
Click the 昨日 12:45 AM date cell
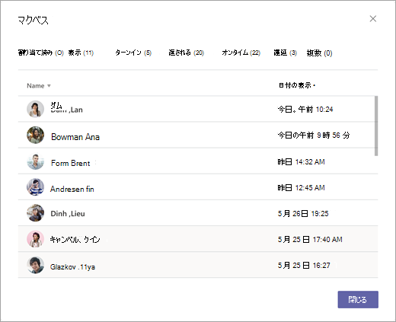302,188
